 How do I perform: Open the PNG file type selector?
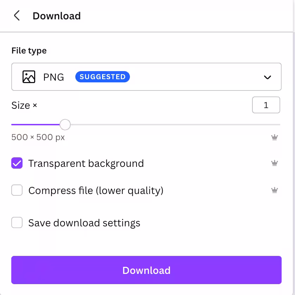point(54,77)
